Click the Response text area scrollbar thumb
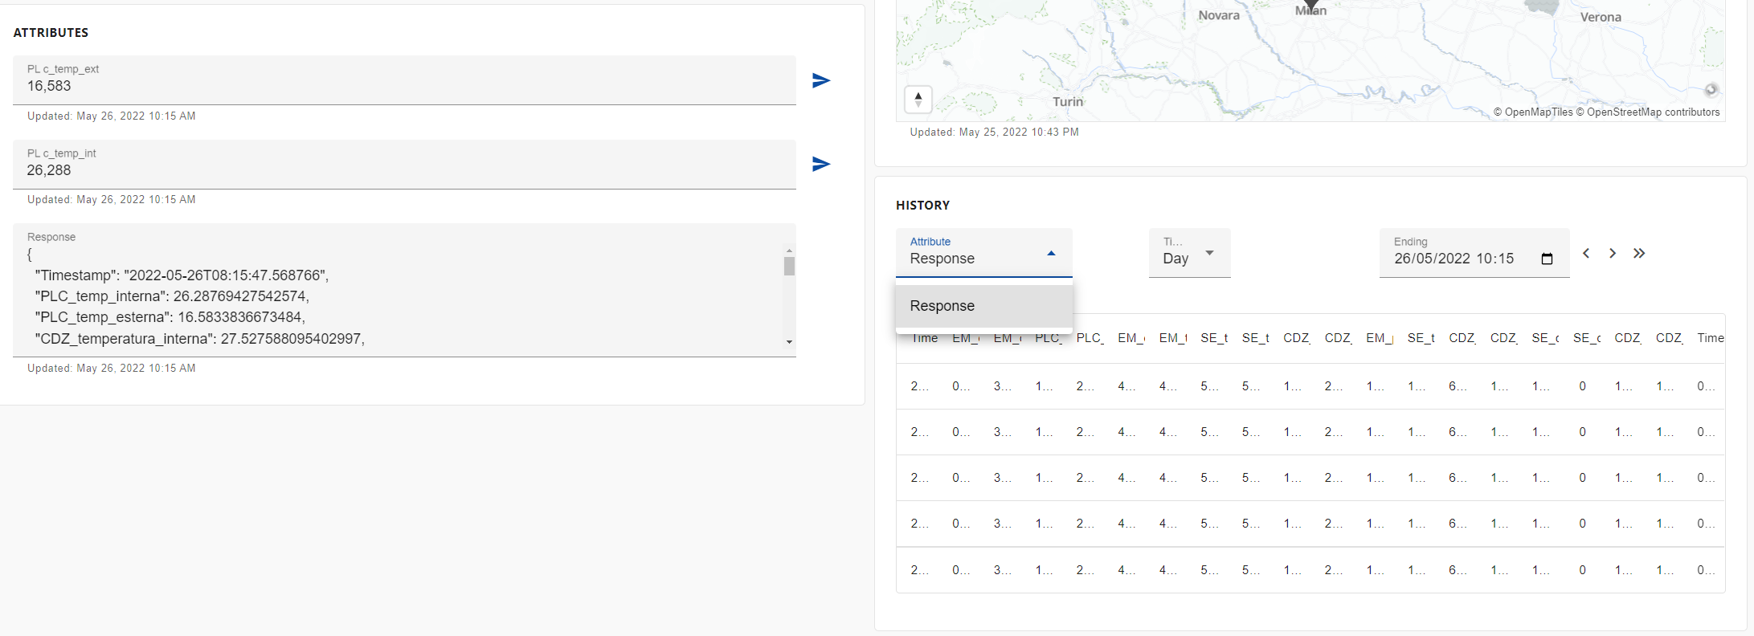 (789, 266)
